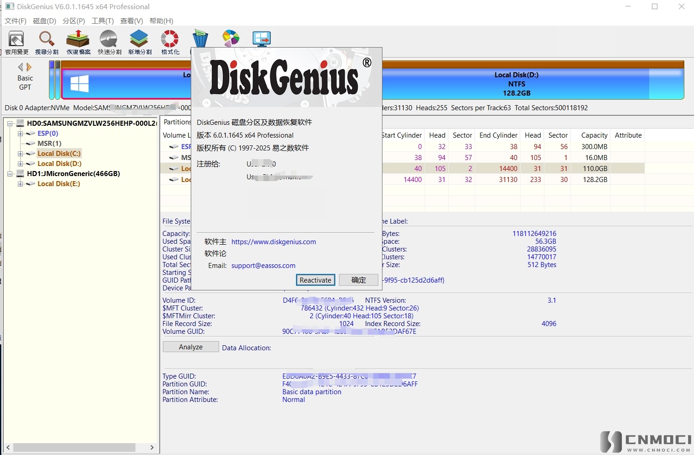This screenshot has width=694, height=455.
Task: Click the Reactivate button in About dialog
Action: coord(315,280)
